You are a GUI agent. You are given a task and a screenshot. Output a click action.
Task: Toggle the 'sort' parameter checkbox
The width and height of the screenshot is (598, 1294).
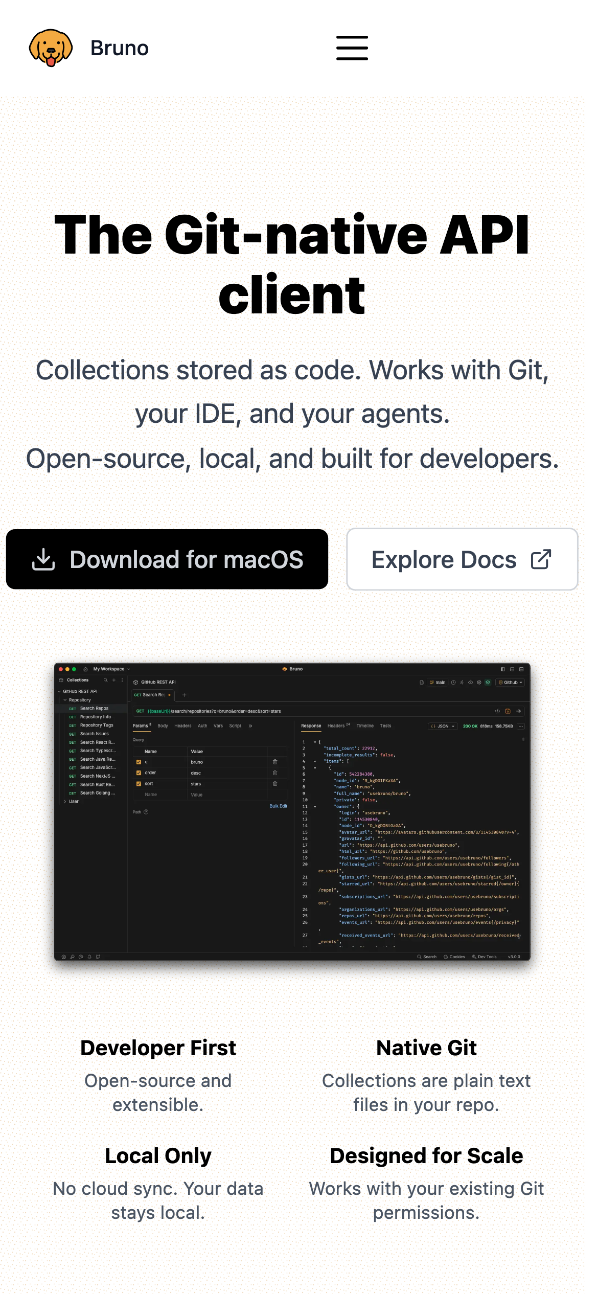tap(139, 784)
